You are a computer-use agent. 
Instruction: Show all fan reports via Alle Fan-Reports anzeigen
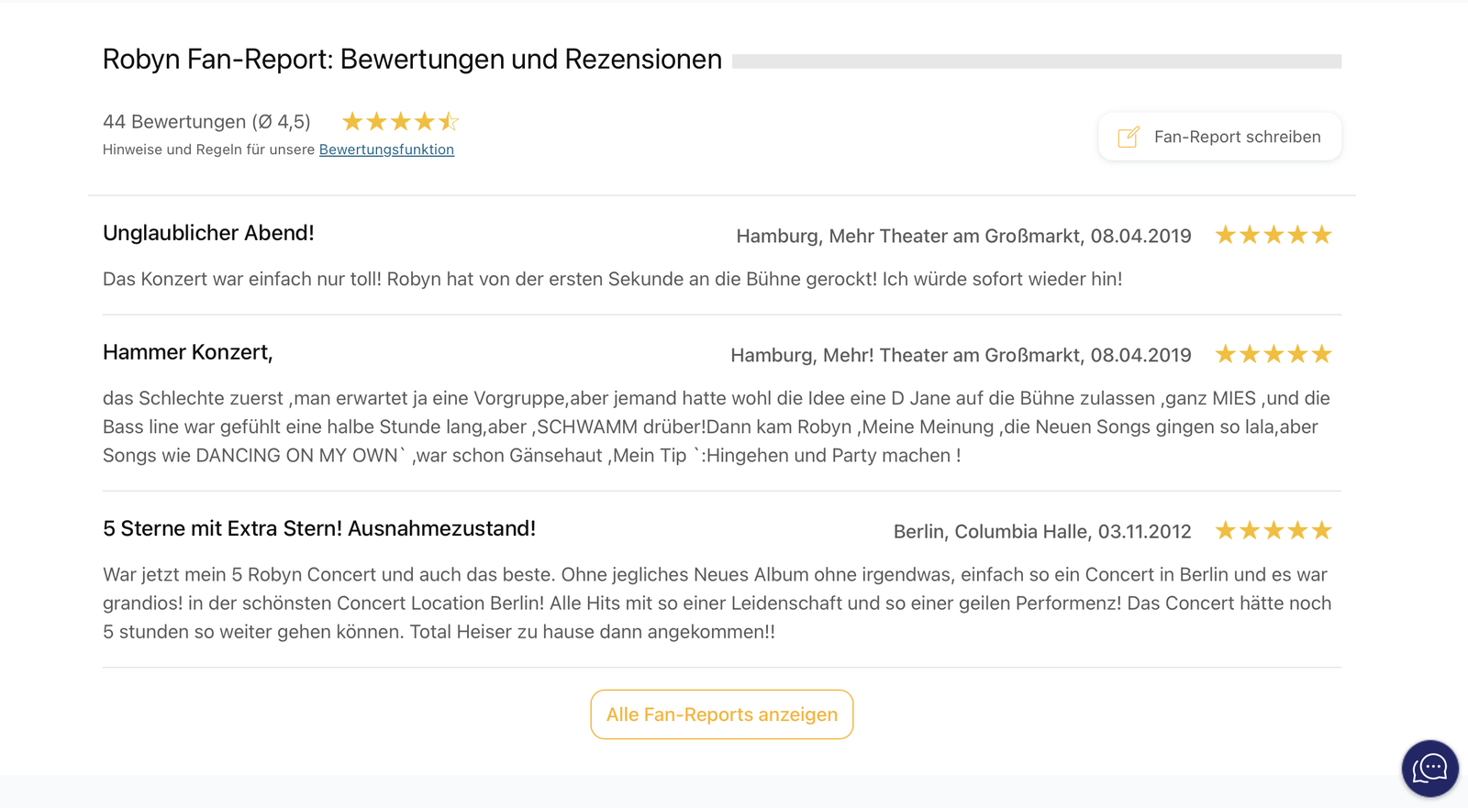click(x=721, y=714)
